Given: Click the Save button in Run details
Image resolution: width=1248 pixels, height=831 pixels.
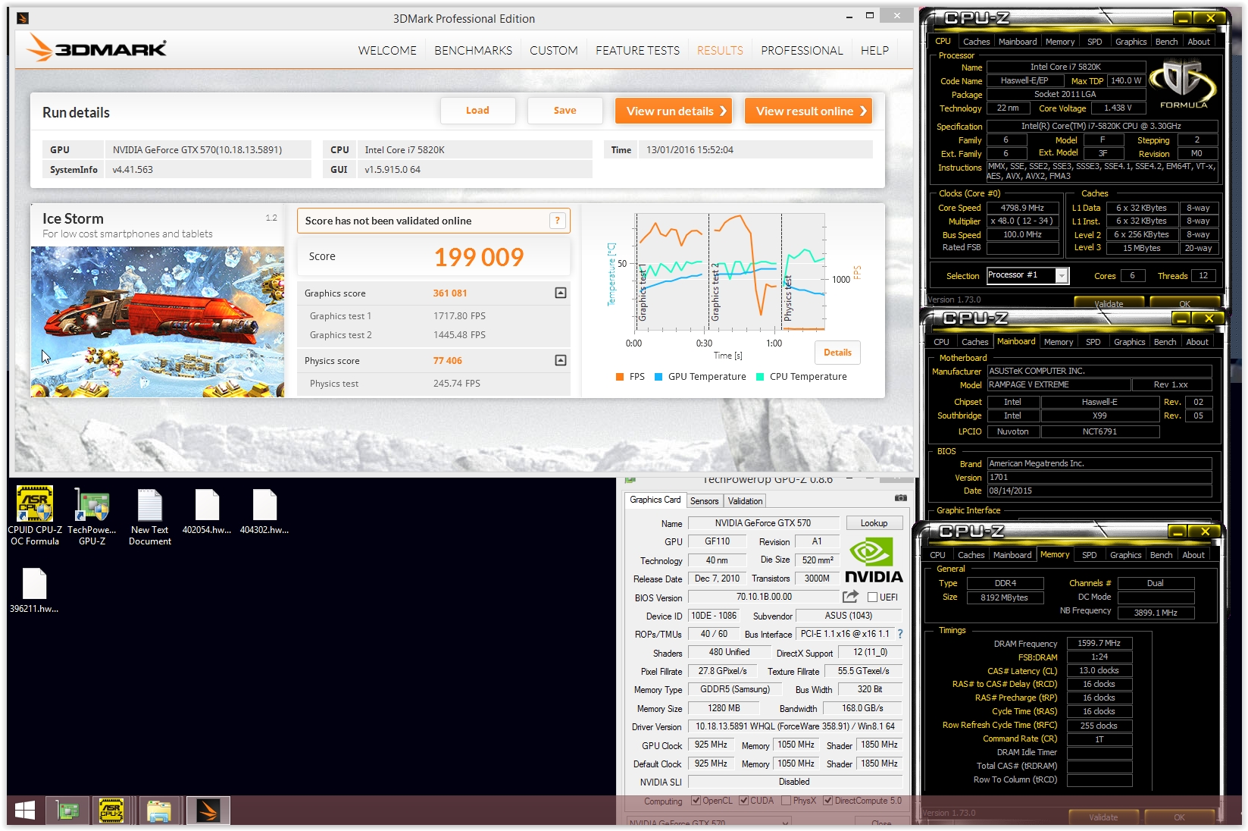Looking at the screenshot, I should click(565, 111).
